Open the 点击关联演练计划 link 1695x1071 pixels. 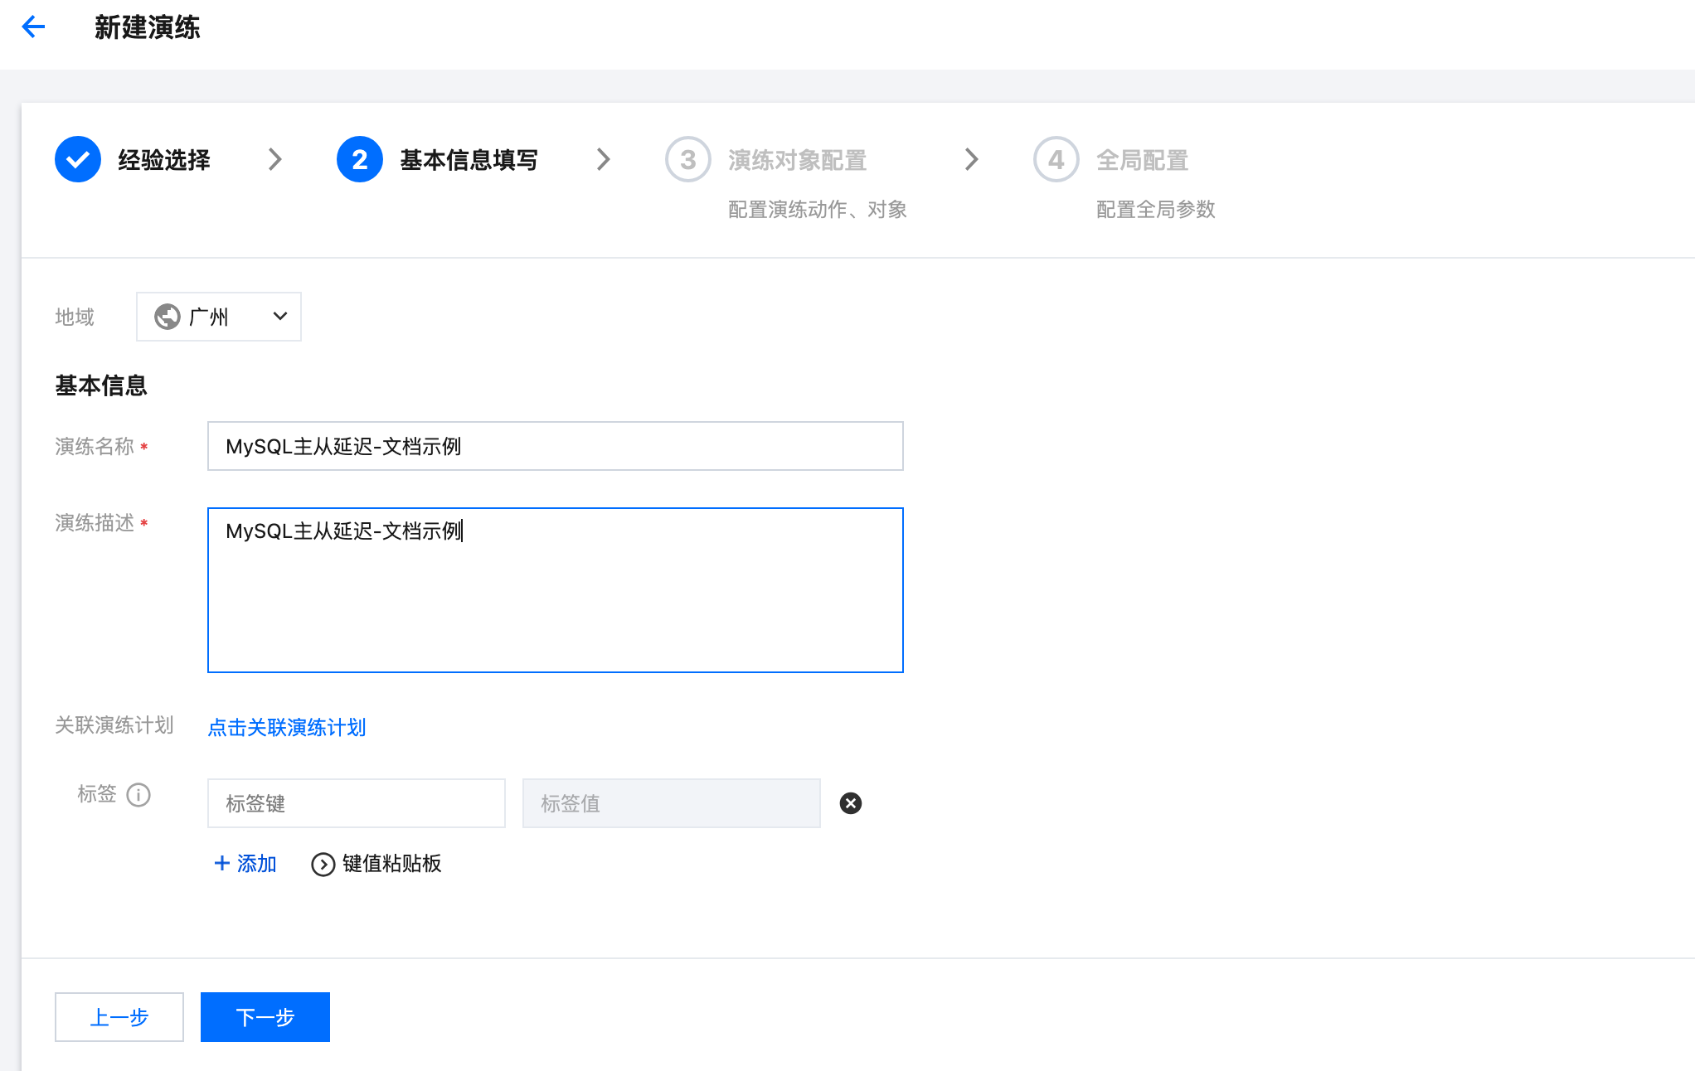pos(287,727)
